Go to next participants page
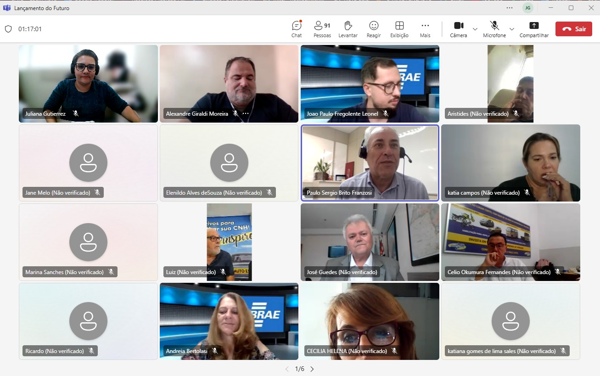 point(312,369)
